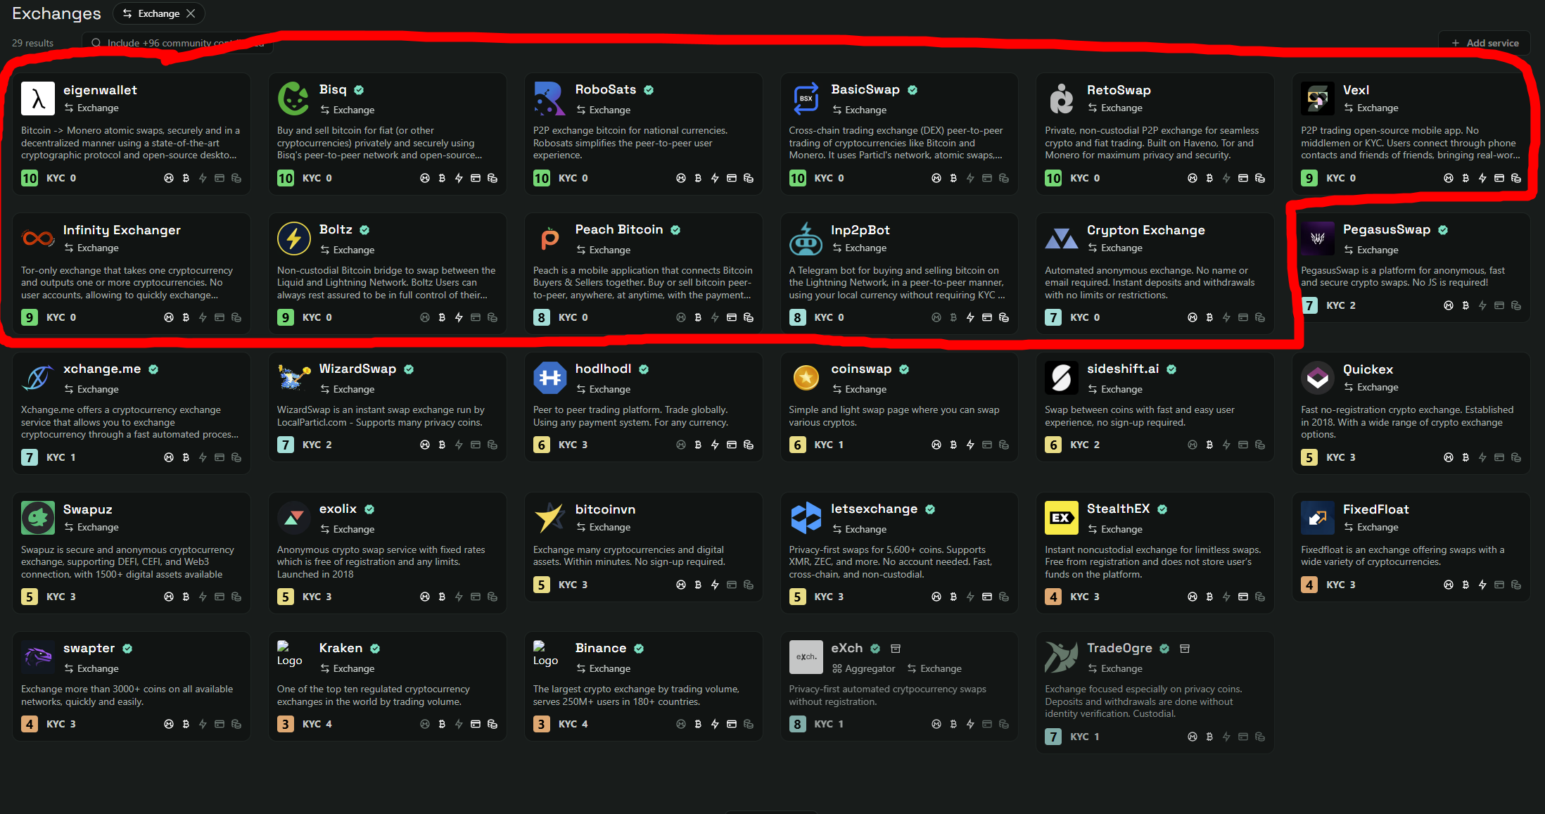Click the StealthEX yellow EX logo

[x=1061, y=518]
